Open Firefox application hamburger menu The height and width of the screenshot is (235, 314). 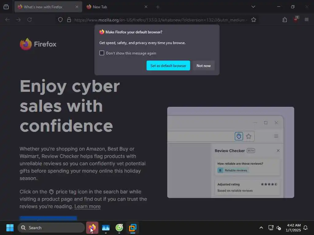click(x=306, y=20)
